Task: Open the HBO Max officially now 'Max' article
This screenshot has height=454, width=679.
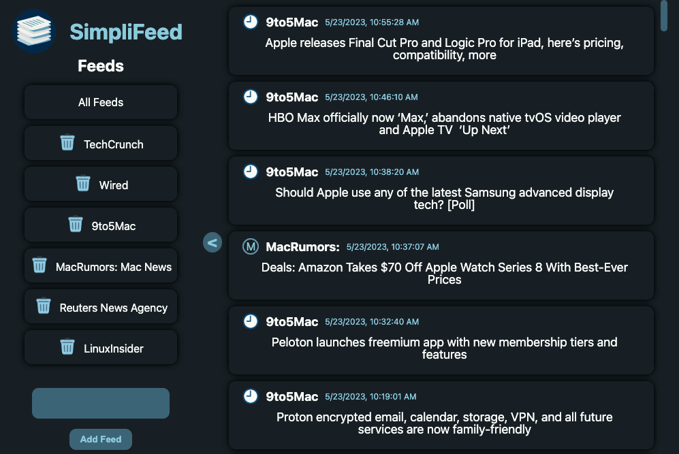Action: (444, 123)
